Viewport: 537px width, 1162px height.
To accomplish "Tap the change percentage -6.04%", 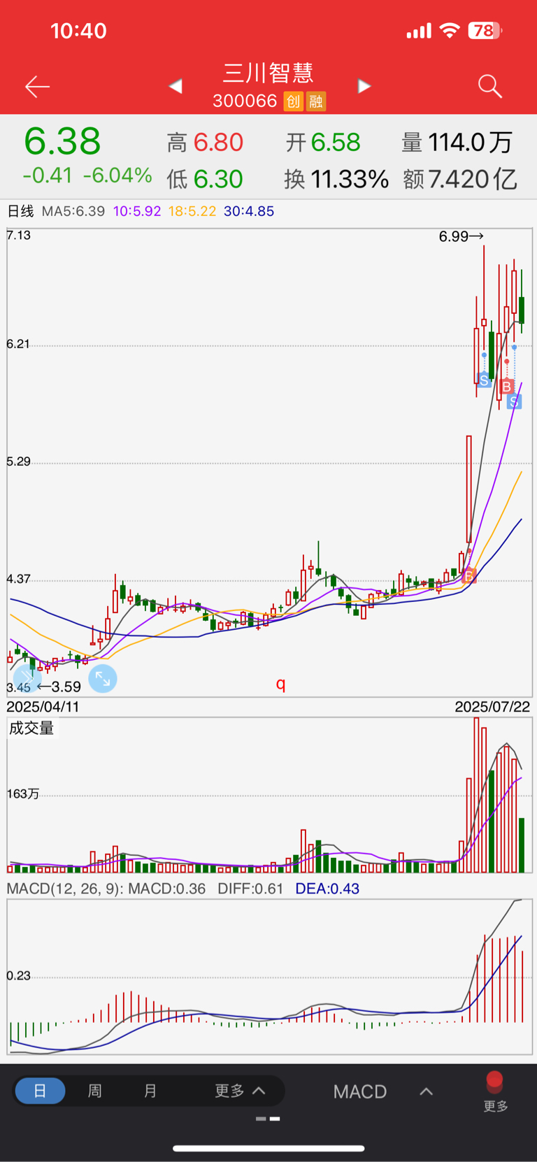I will [x=117, y=175].
